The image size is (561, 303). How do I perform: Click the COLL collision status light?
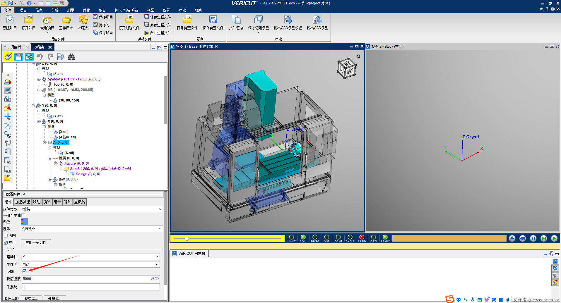click(x=303, y=237)
